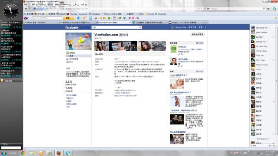Open the www.vicovation.com website link
278x156 pixels.
pos(126,96)
